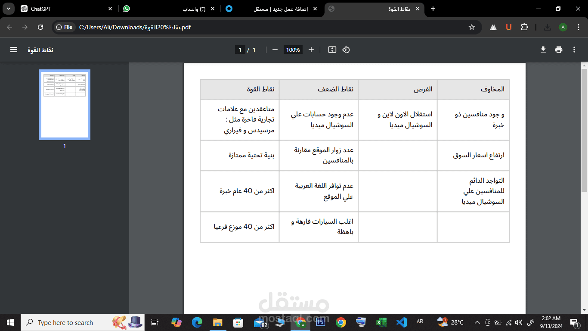Open Excel from taskbar
The image size is (588, 331).
pos(381,322)
